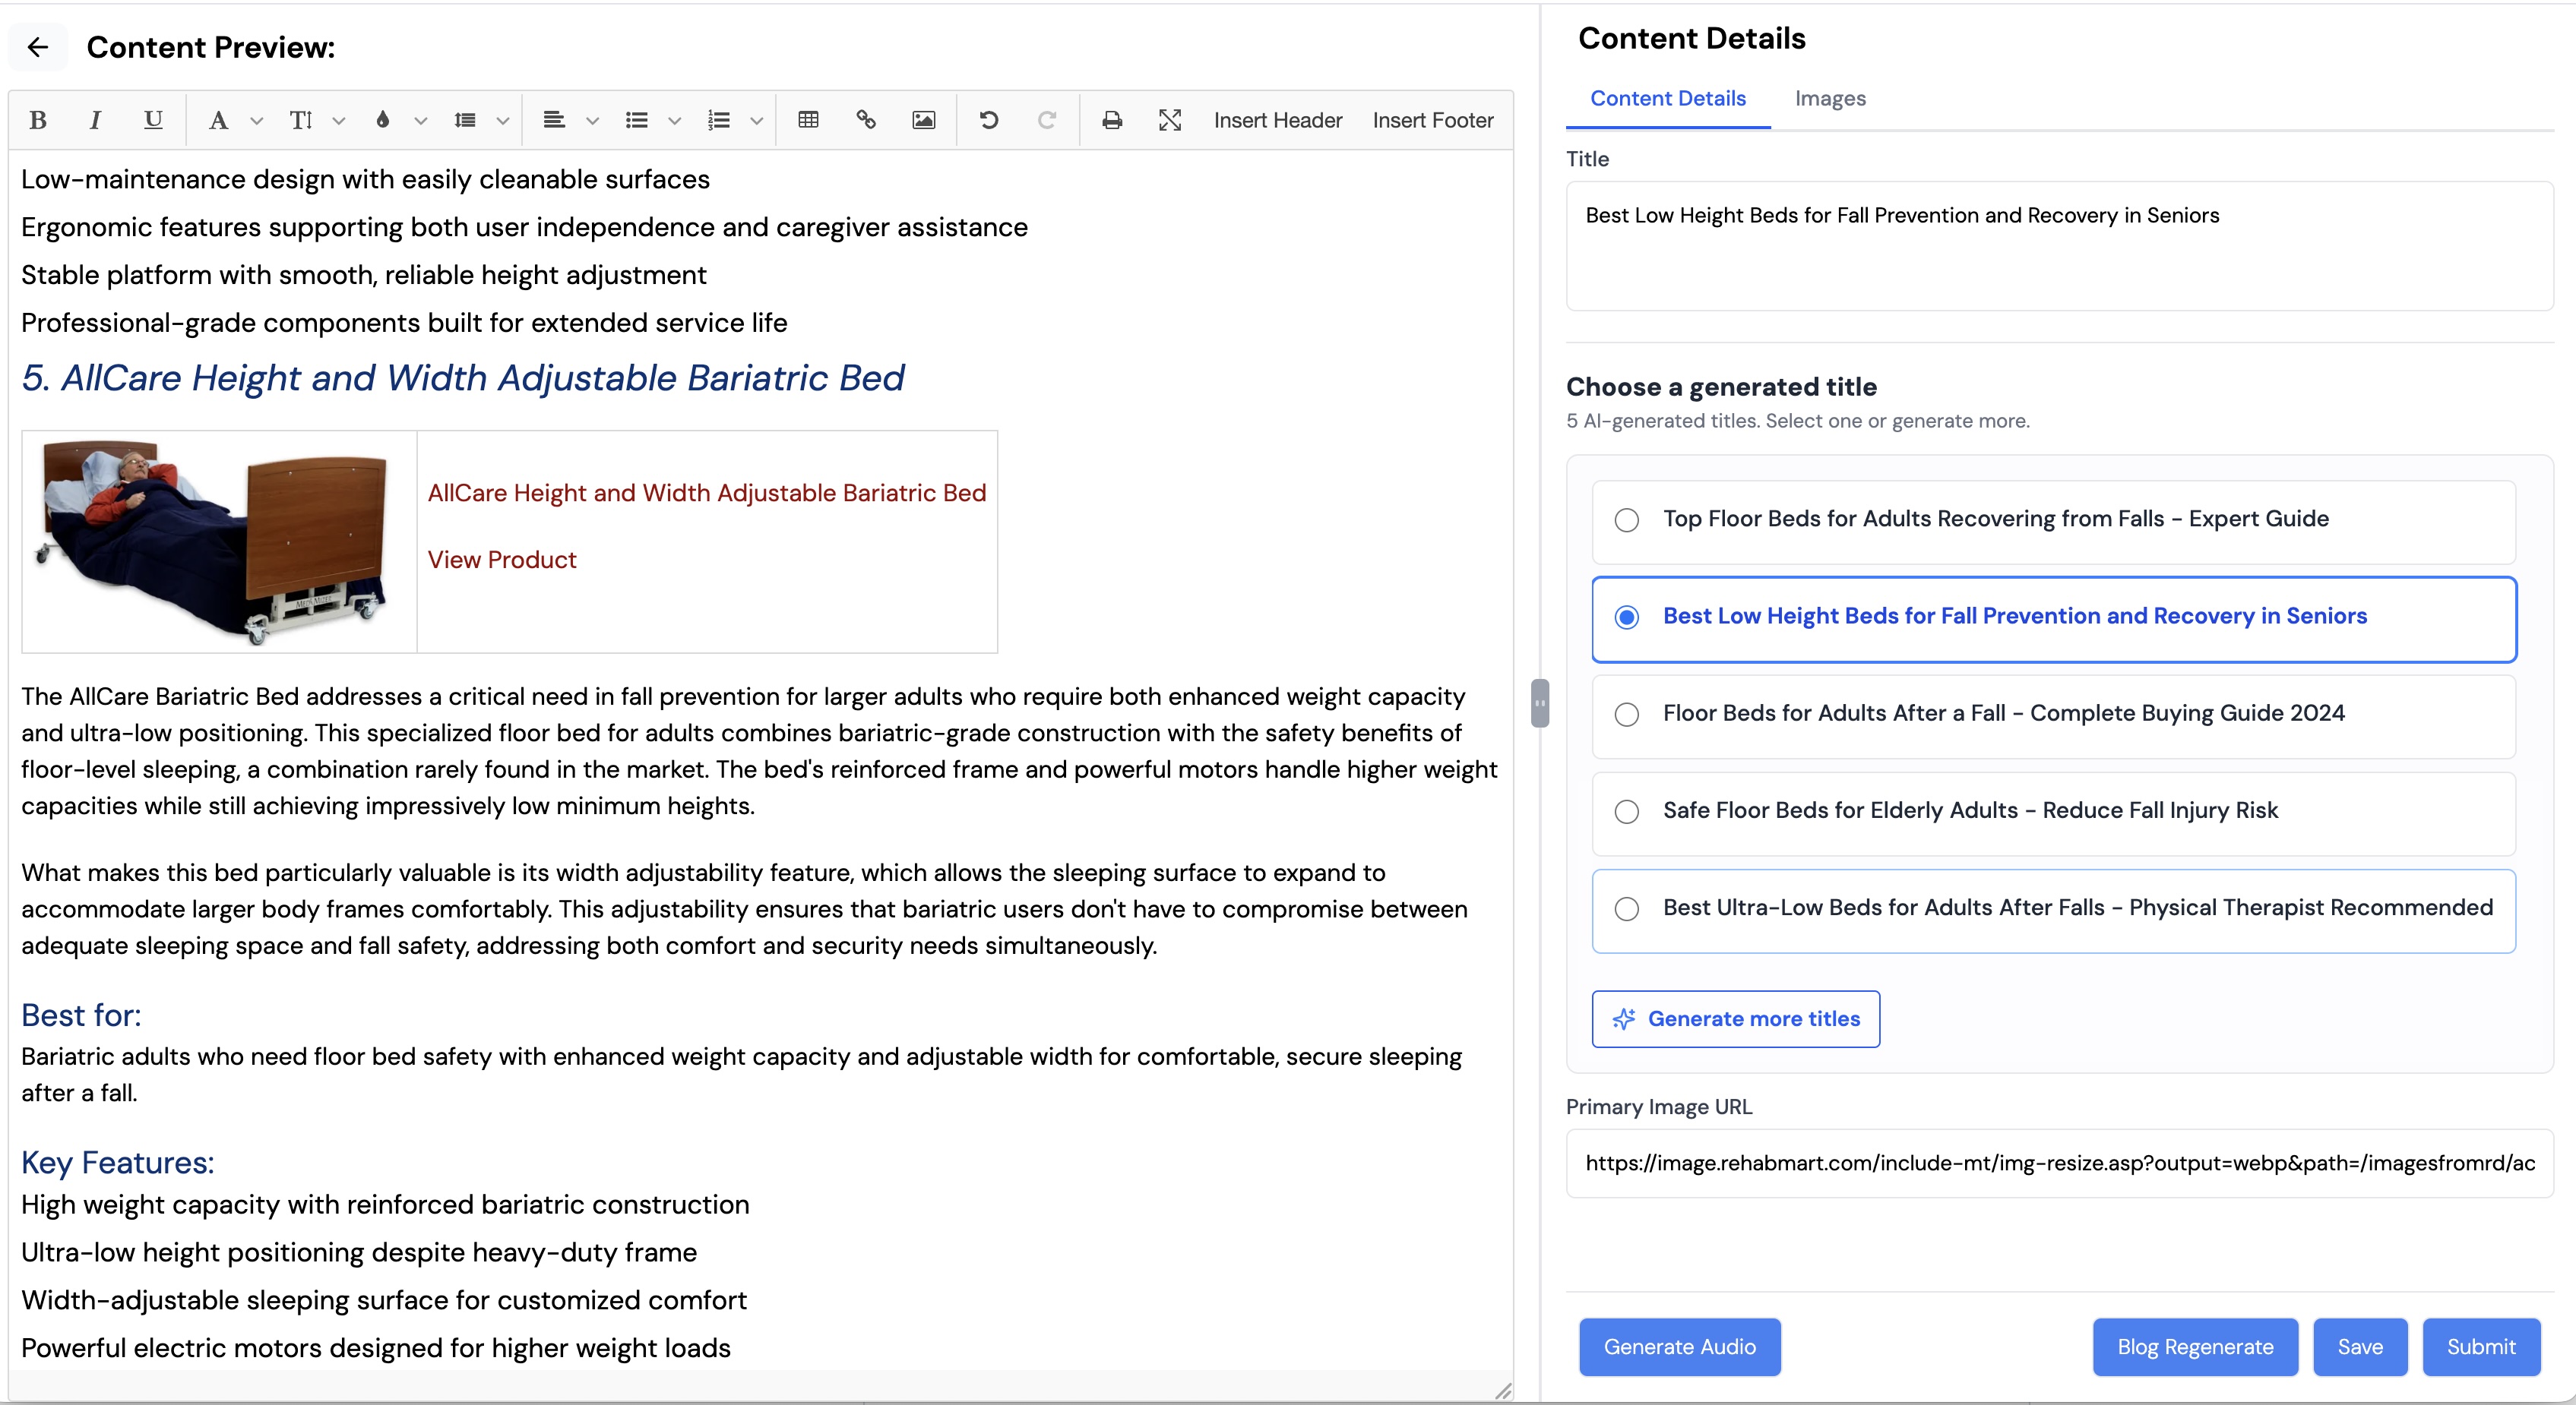
Task: Click the 'Best for:' subheading
Action: pyautogui.click(x=81, y=1015)
